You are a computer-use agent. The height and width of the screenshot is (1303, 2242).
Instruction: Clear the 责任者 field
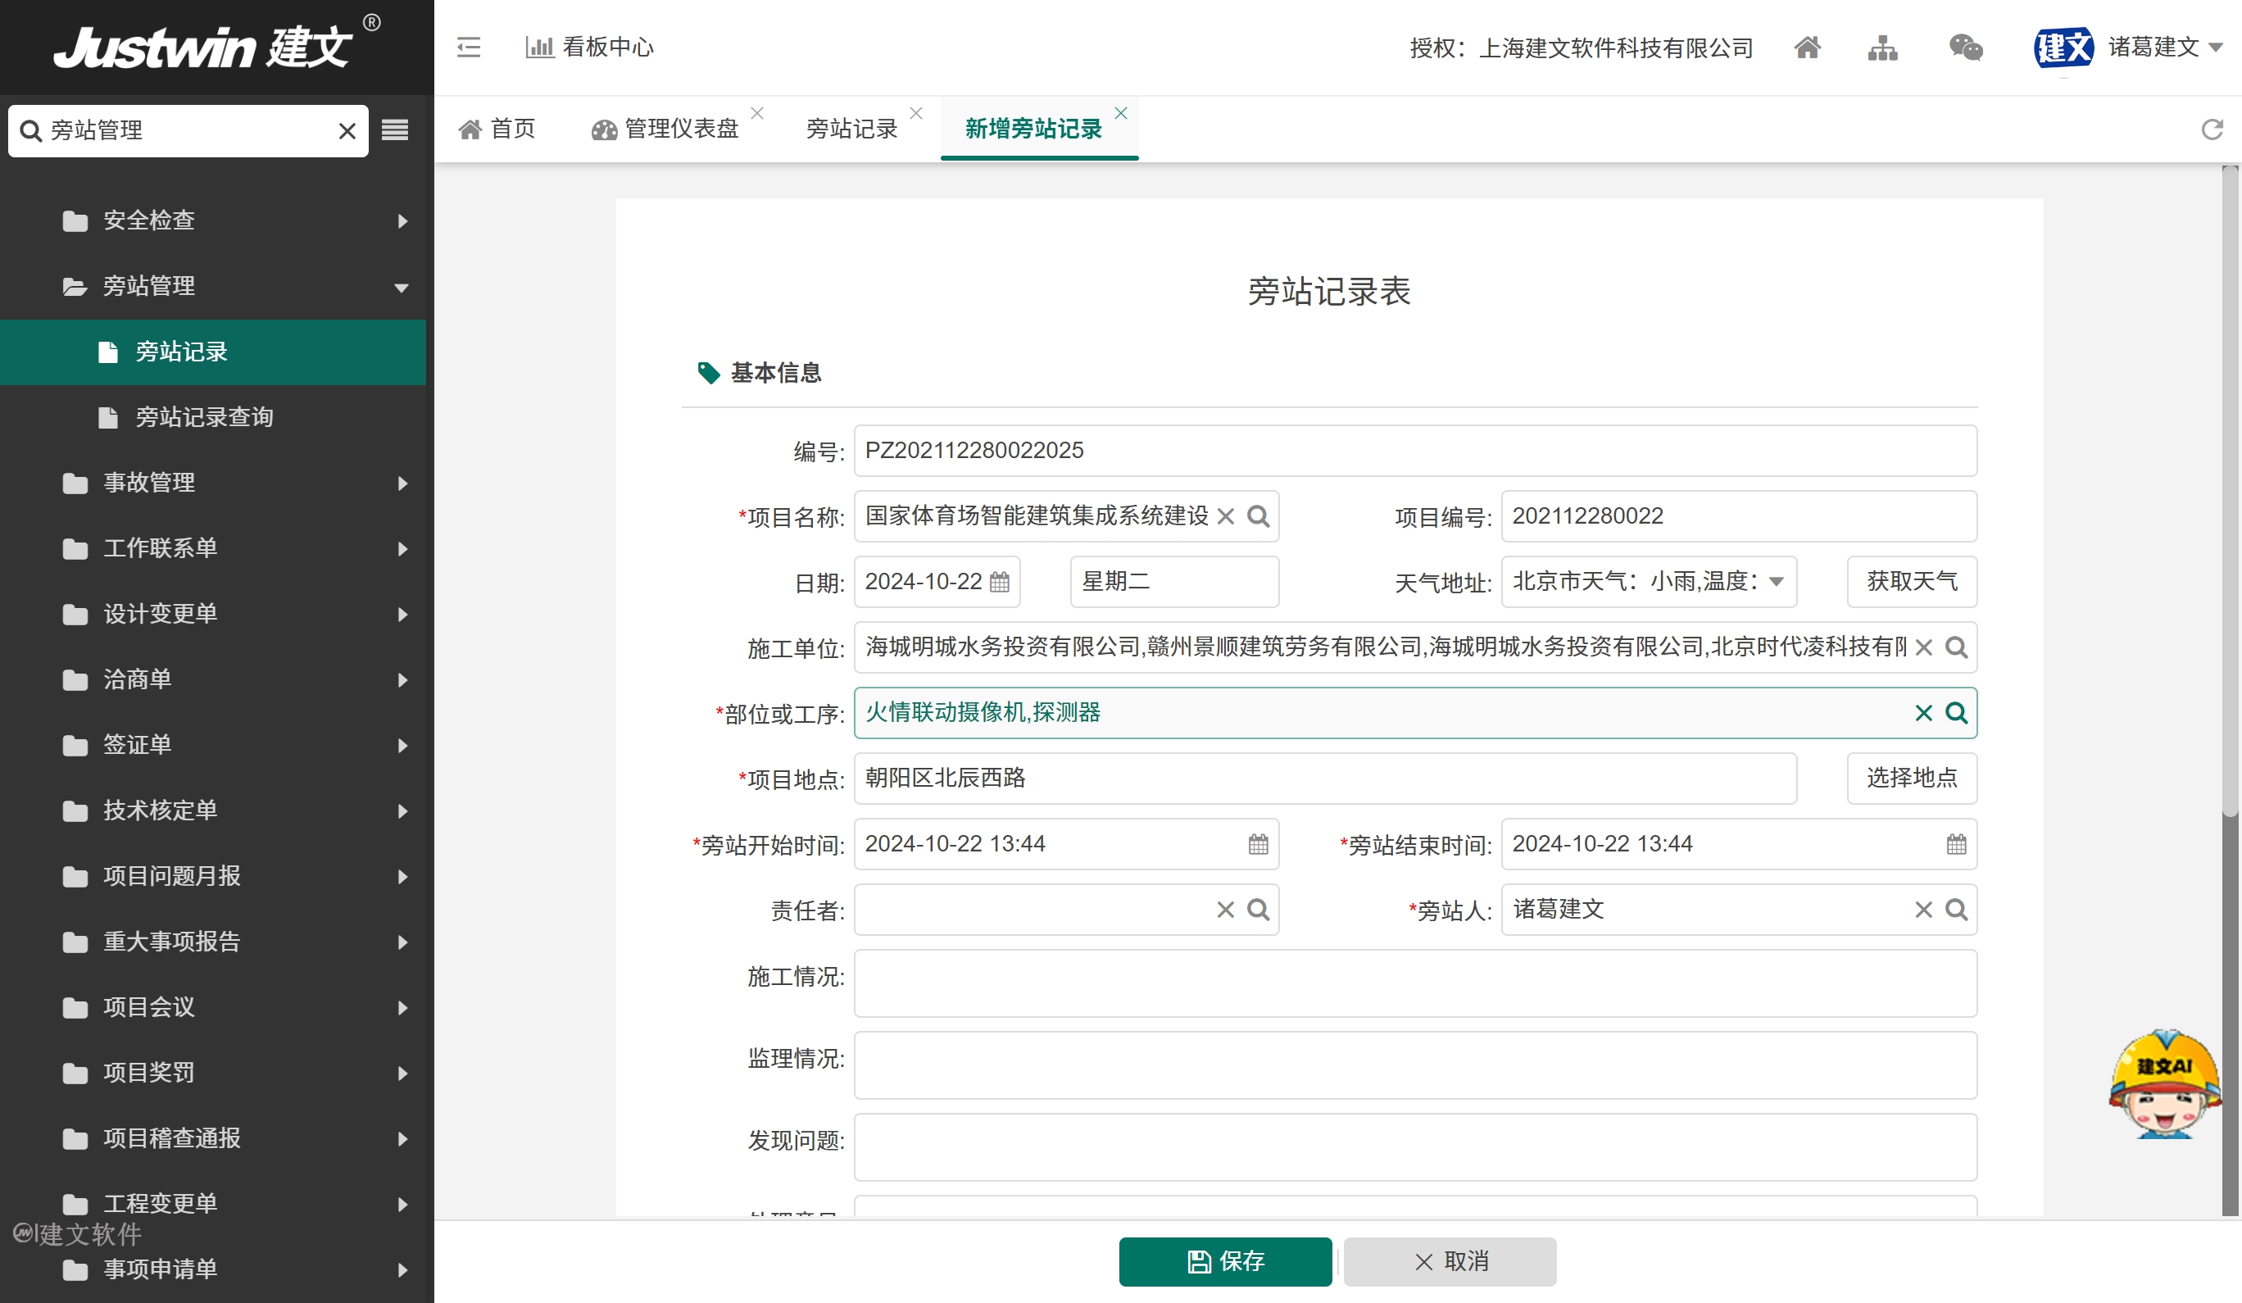(x=1225, y=910)
